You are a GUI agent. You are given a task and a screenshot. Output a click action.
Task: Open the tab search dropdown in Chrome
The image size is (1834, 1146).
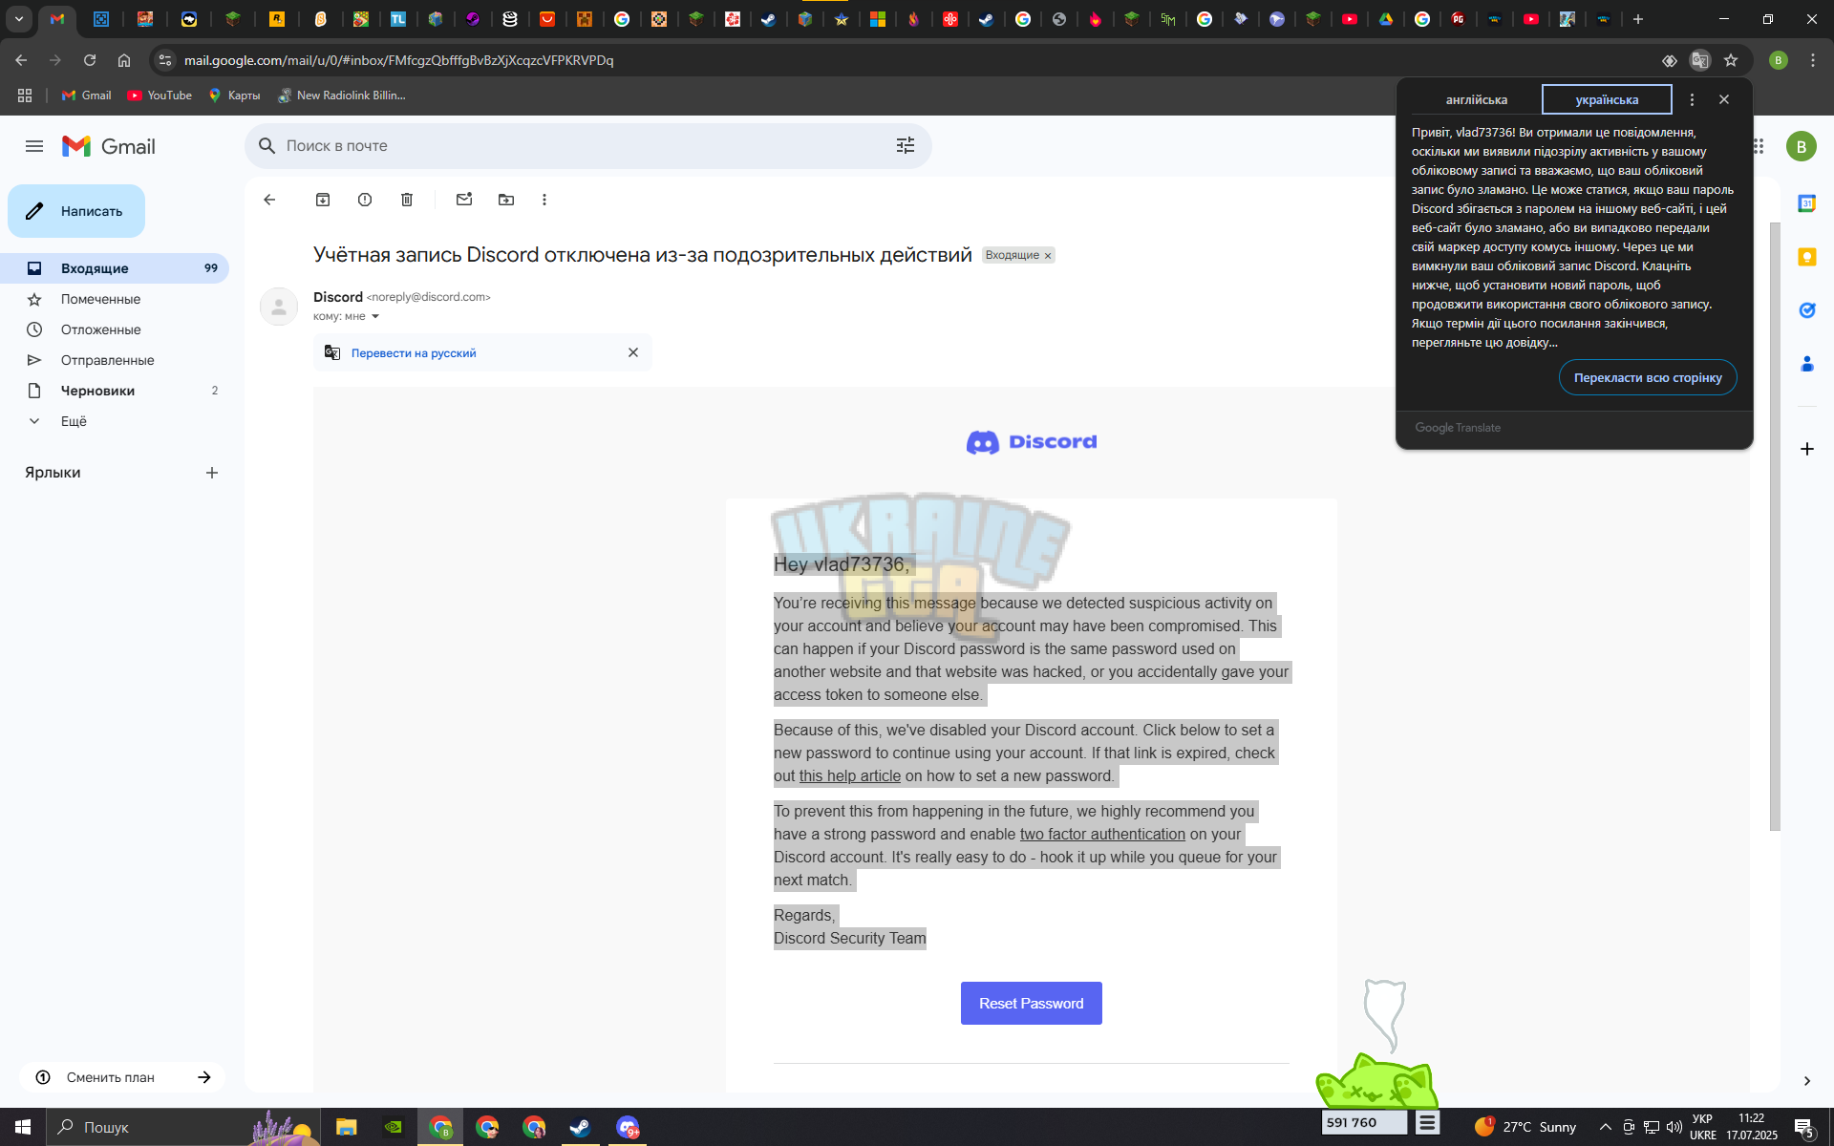[x=19, y=19]
